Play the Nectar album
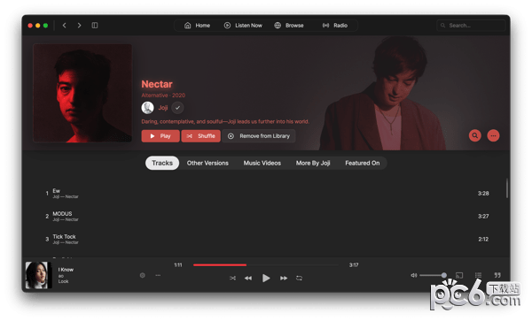532x321 pixels. pos(160,136)
